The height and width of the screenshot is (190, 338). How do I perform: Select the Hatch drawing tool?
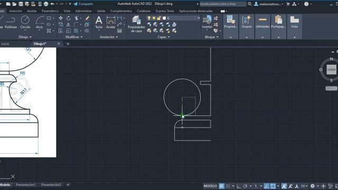pos(49,31)
